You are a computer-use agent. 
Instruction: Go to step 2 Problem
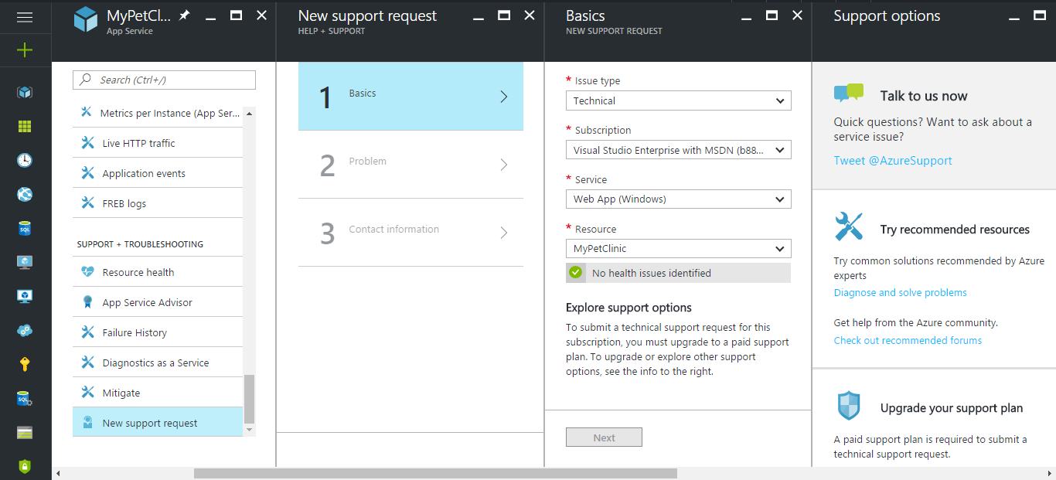coord(410,165)
